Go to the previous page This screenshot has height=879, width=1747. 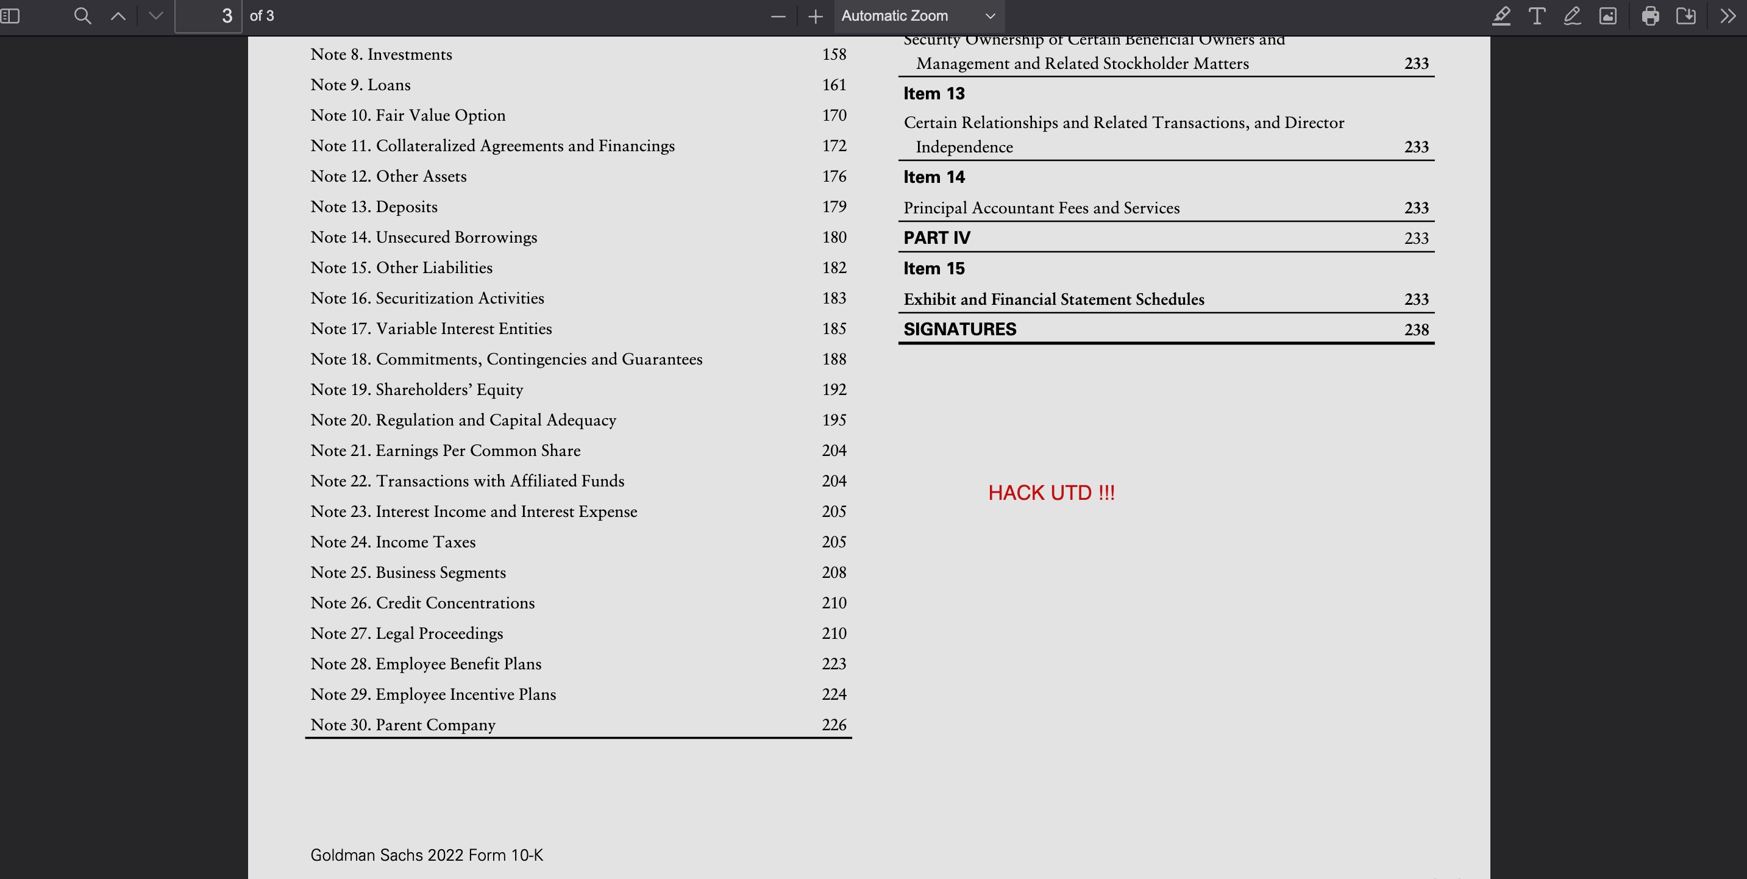point(118,16)
